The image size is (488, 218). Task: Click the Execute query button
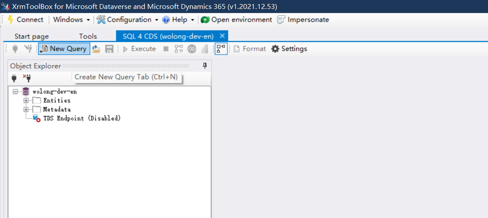click(x=139, y=49)
